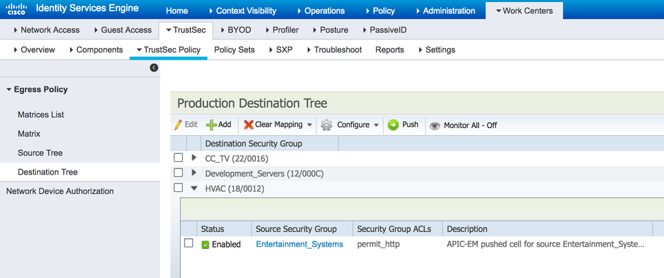The height and width of the screenshot is (278, 664).
Task: Select the TrustSec Policy tab
Action: (x=169, y=50)
